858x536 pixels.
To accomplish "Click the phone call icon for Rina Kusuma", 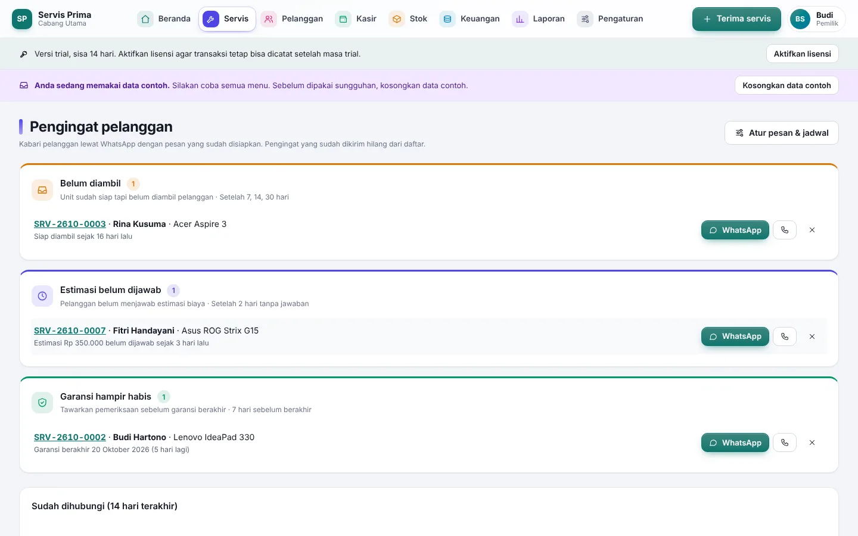I will click(x=785, y=230).
